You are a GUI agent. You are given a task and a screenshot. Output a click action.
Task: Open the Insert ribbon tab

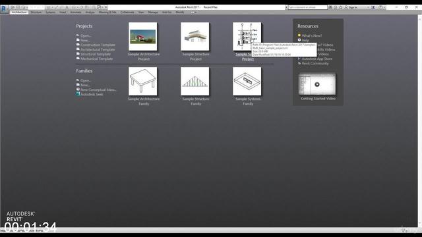point(63,12)
